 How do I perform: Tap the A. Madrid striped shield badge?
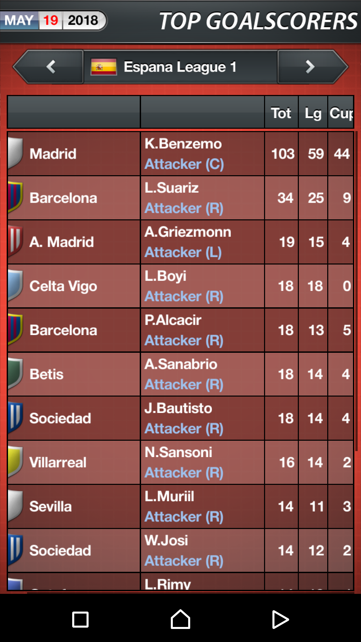15,241
